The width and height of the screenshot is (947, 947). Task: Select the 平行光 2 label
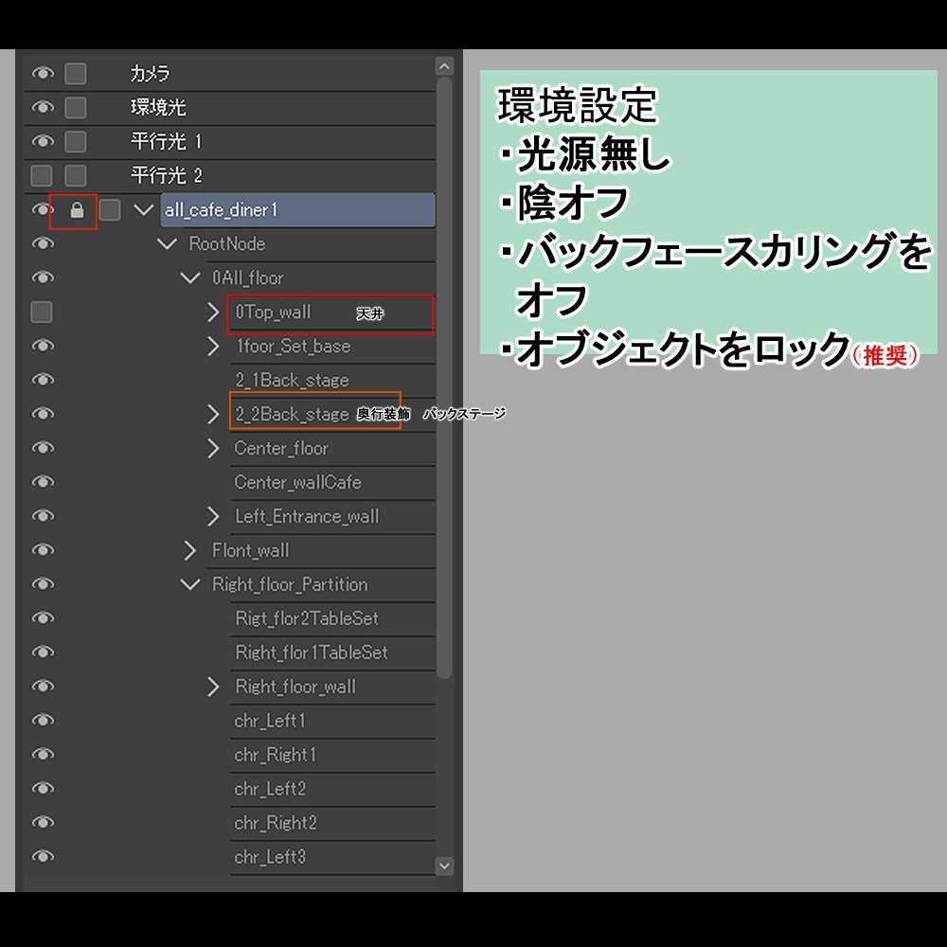pos(166,176)
